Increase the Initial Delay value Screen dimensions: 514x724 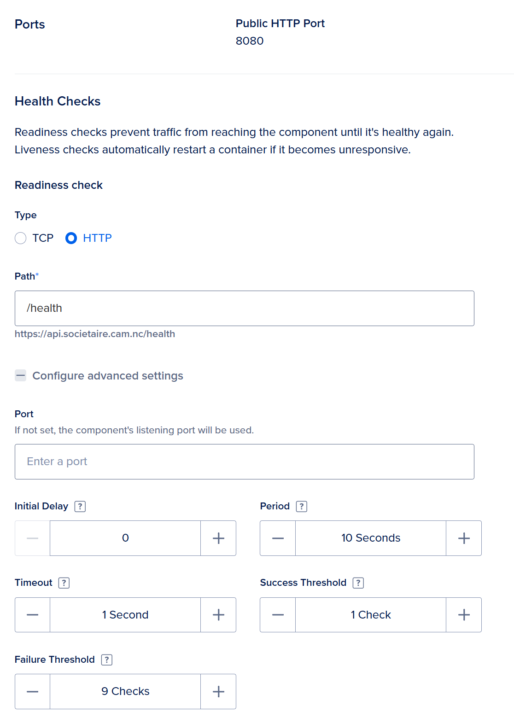click(218, 538)
